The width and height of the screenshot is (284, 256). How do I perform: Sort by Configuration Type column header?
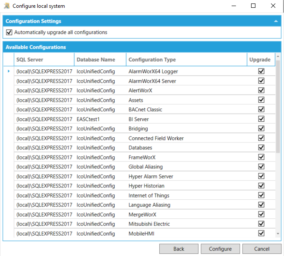[x=187, y=60]
